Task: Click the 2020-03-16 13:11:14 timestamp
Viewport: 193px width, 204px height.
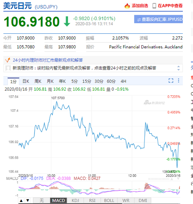Action: coord(94,24)
